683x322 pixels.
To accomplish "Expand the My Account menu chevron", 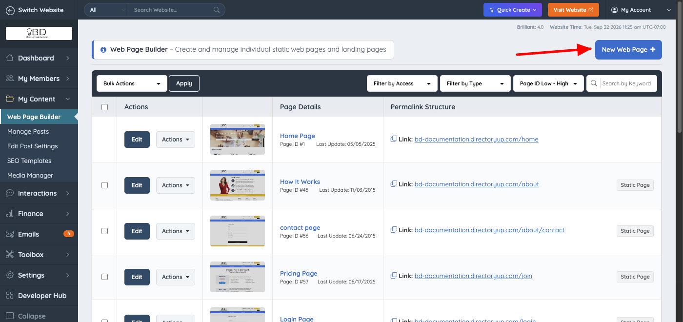I will tap(668, 10).
